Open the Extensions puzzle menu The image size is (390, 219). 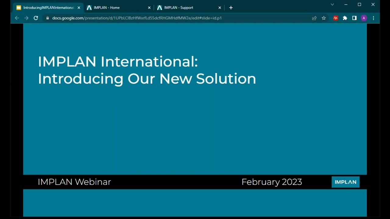pos(345,18)
